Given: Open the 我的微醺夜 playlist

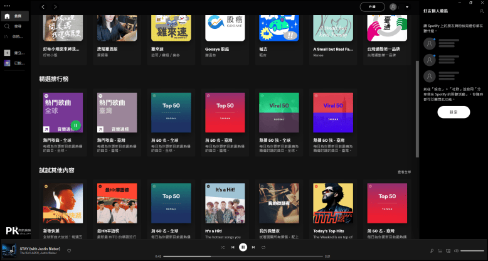Looking at the screenshot, I should tap(279, 203).
